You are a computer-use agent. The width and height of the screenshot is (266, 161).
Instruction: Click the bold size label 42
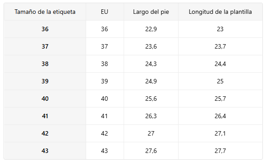pyautogui.click(x=45, y=133)
